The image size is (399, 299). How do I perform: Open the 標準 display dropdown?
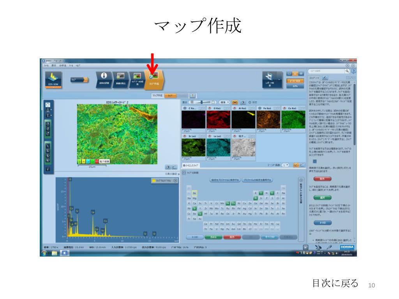(224, 102)
